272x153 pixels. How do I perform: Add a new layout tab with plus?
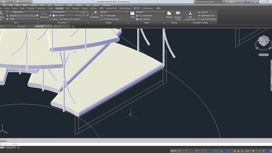tap(18, 147)
